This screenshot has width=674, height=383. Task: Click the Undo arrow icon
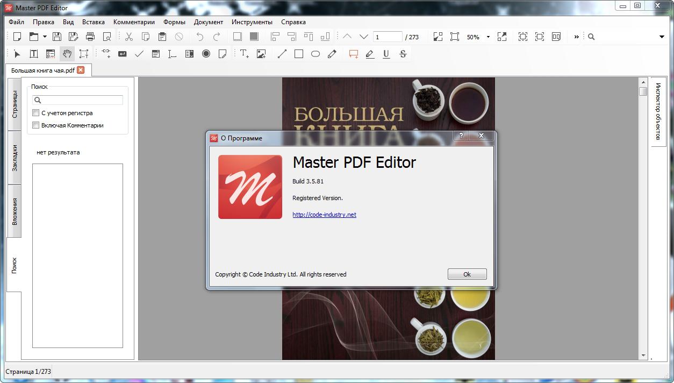[200, 37]
